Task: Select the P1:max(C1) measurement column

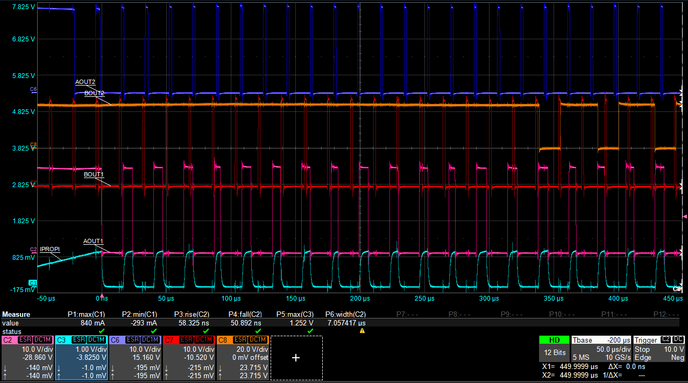Action: click(x=86, y=314)
